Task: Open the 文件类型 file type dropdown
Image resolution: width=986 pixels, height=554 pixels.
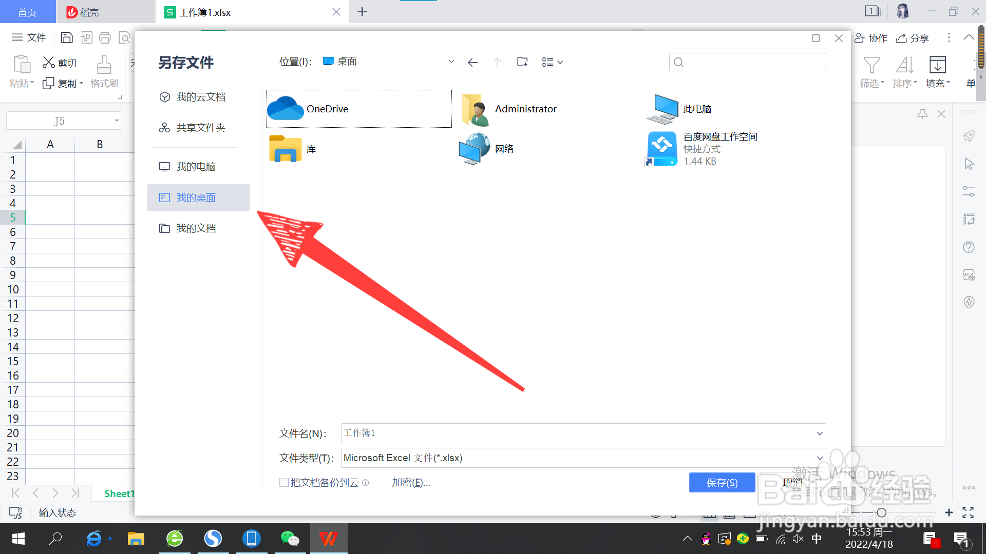Action: pos(820,458)
